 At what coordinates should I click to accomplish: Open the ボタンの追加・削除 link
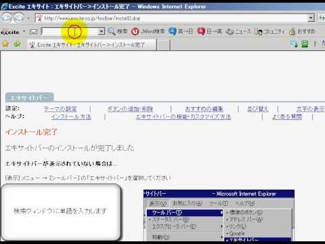pyautogui.click(x=130, y=109)
